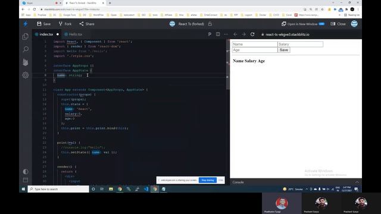The width and height of the screenshot is (381, 214).
Task: Reload the browser page
Action: 35,10
